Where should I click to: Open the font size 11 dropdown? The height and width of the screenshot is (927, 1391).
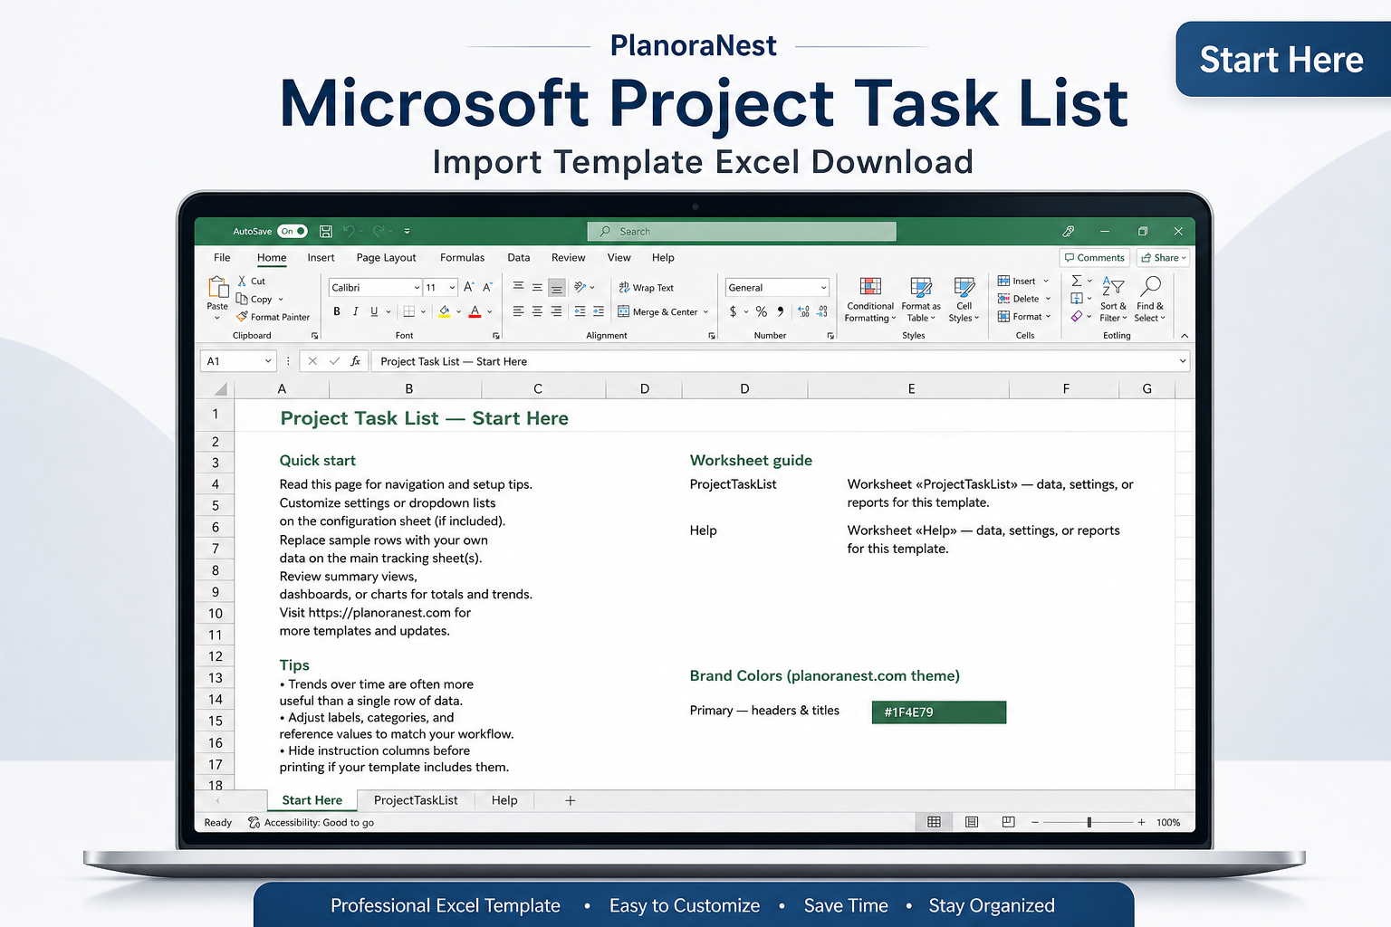[x=453, y=288]
